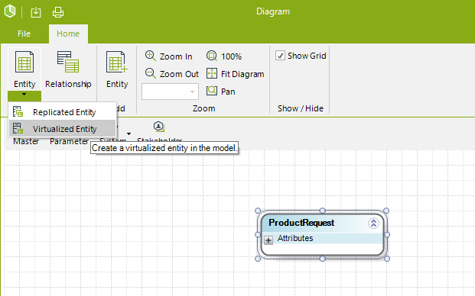
Task: Expand Attributes section with plus icon
Action: [x=268, y=240]
